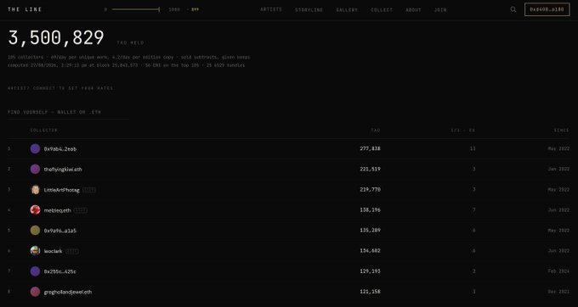Click theflyingkiwi.eth avatar circle
This screenshot has width=578, height=307.
(35, 169)
